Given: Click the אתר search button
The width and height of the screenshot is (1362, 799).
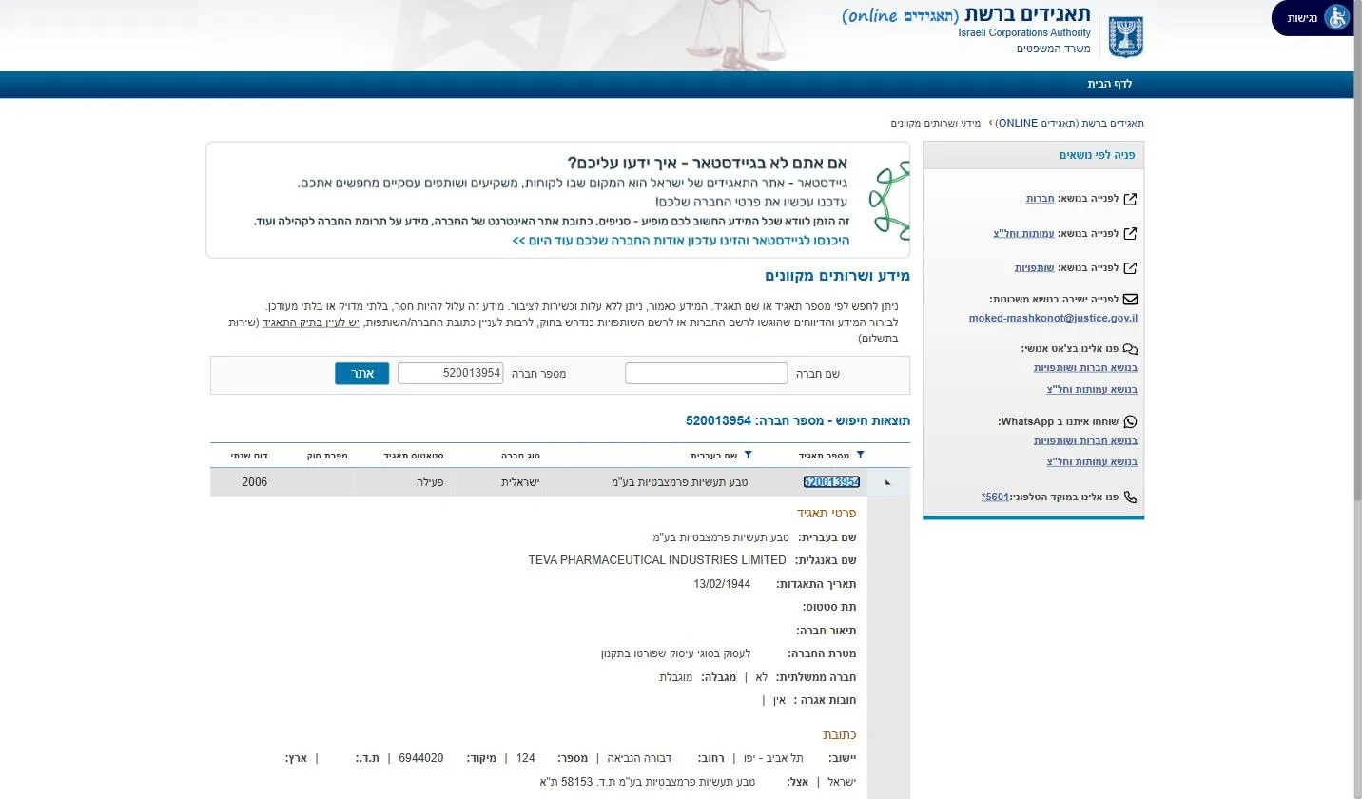Looking at the screenshot, I should tap(361, 374).
